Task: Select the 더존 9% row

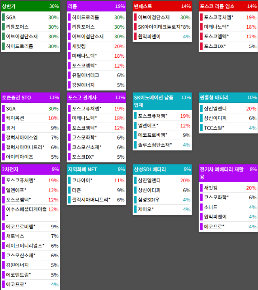Action: pos(96,190)
